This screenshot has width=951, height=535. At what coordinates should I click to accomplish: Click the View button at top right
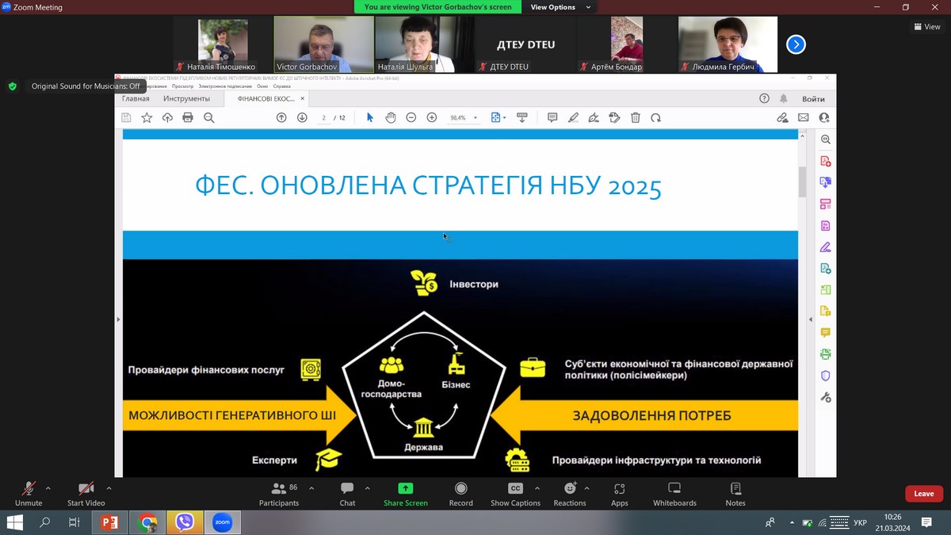927,27
